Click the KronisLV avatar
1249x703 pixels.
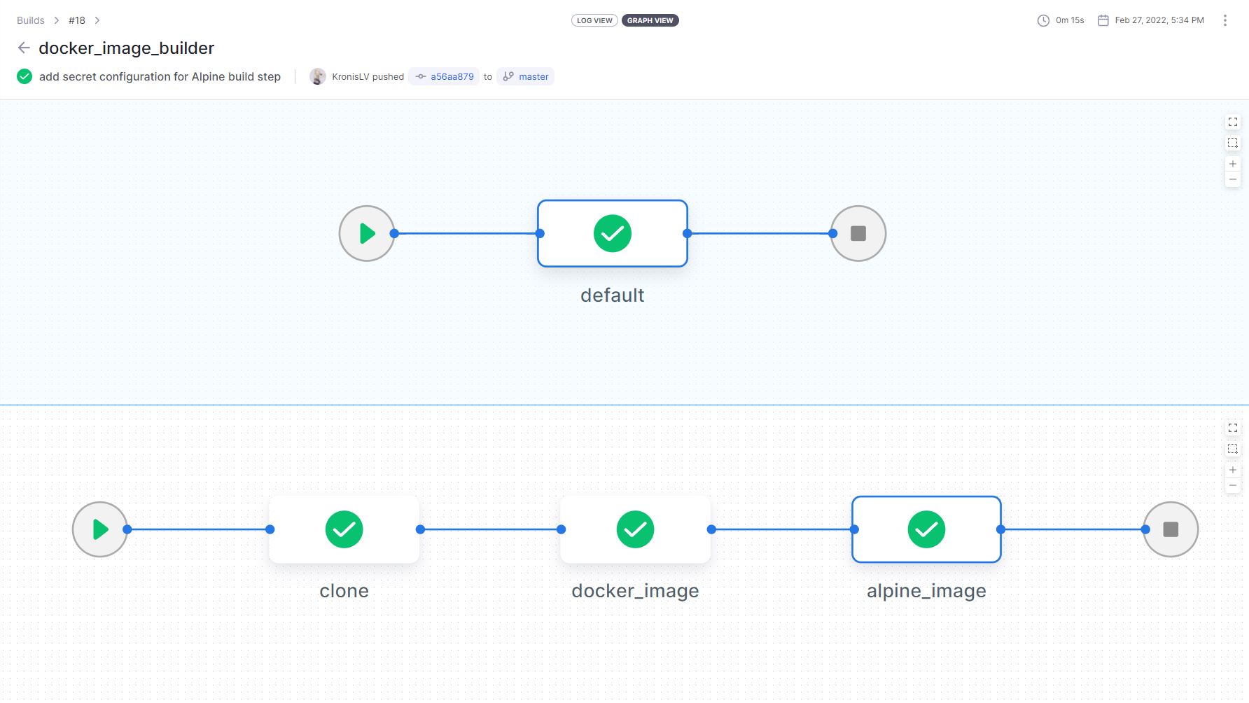coord(318,76)
